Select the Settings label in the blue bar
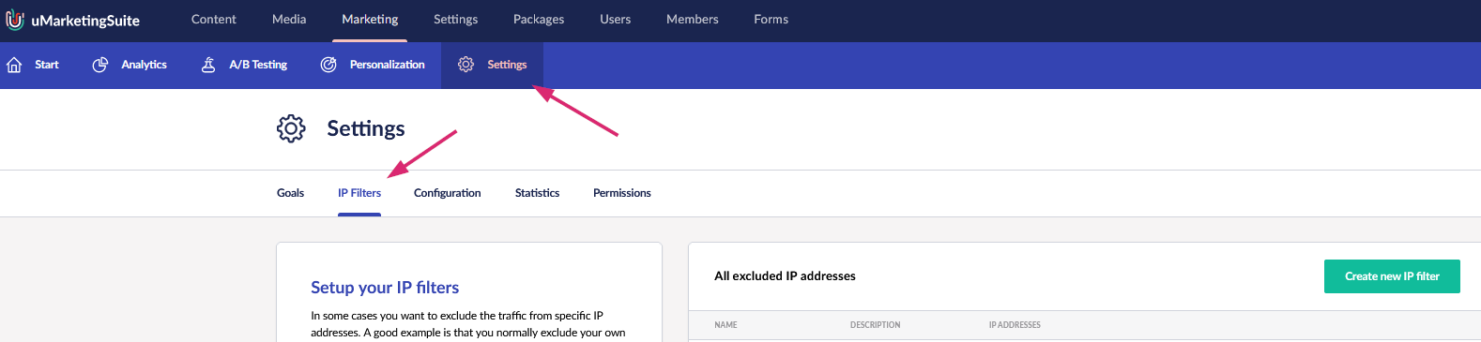Viewport: 1481px width, 342px height. click(507, 65)
